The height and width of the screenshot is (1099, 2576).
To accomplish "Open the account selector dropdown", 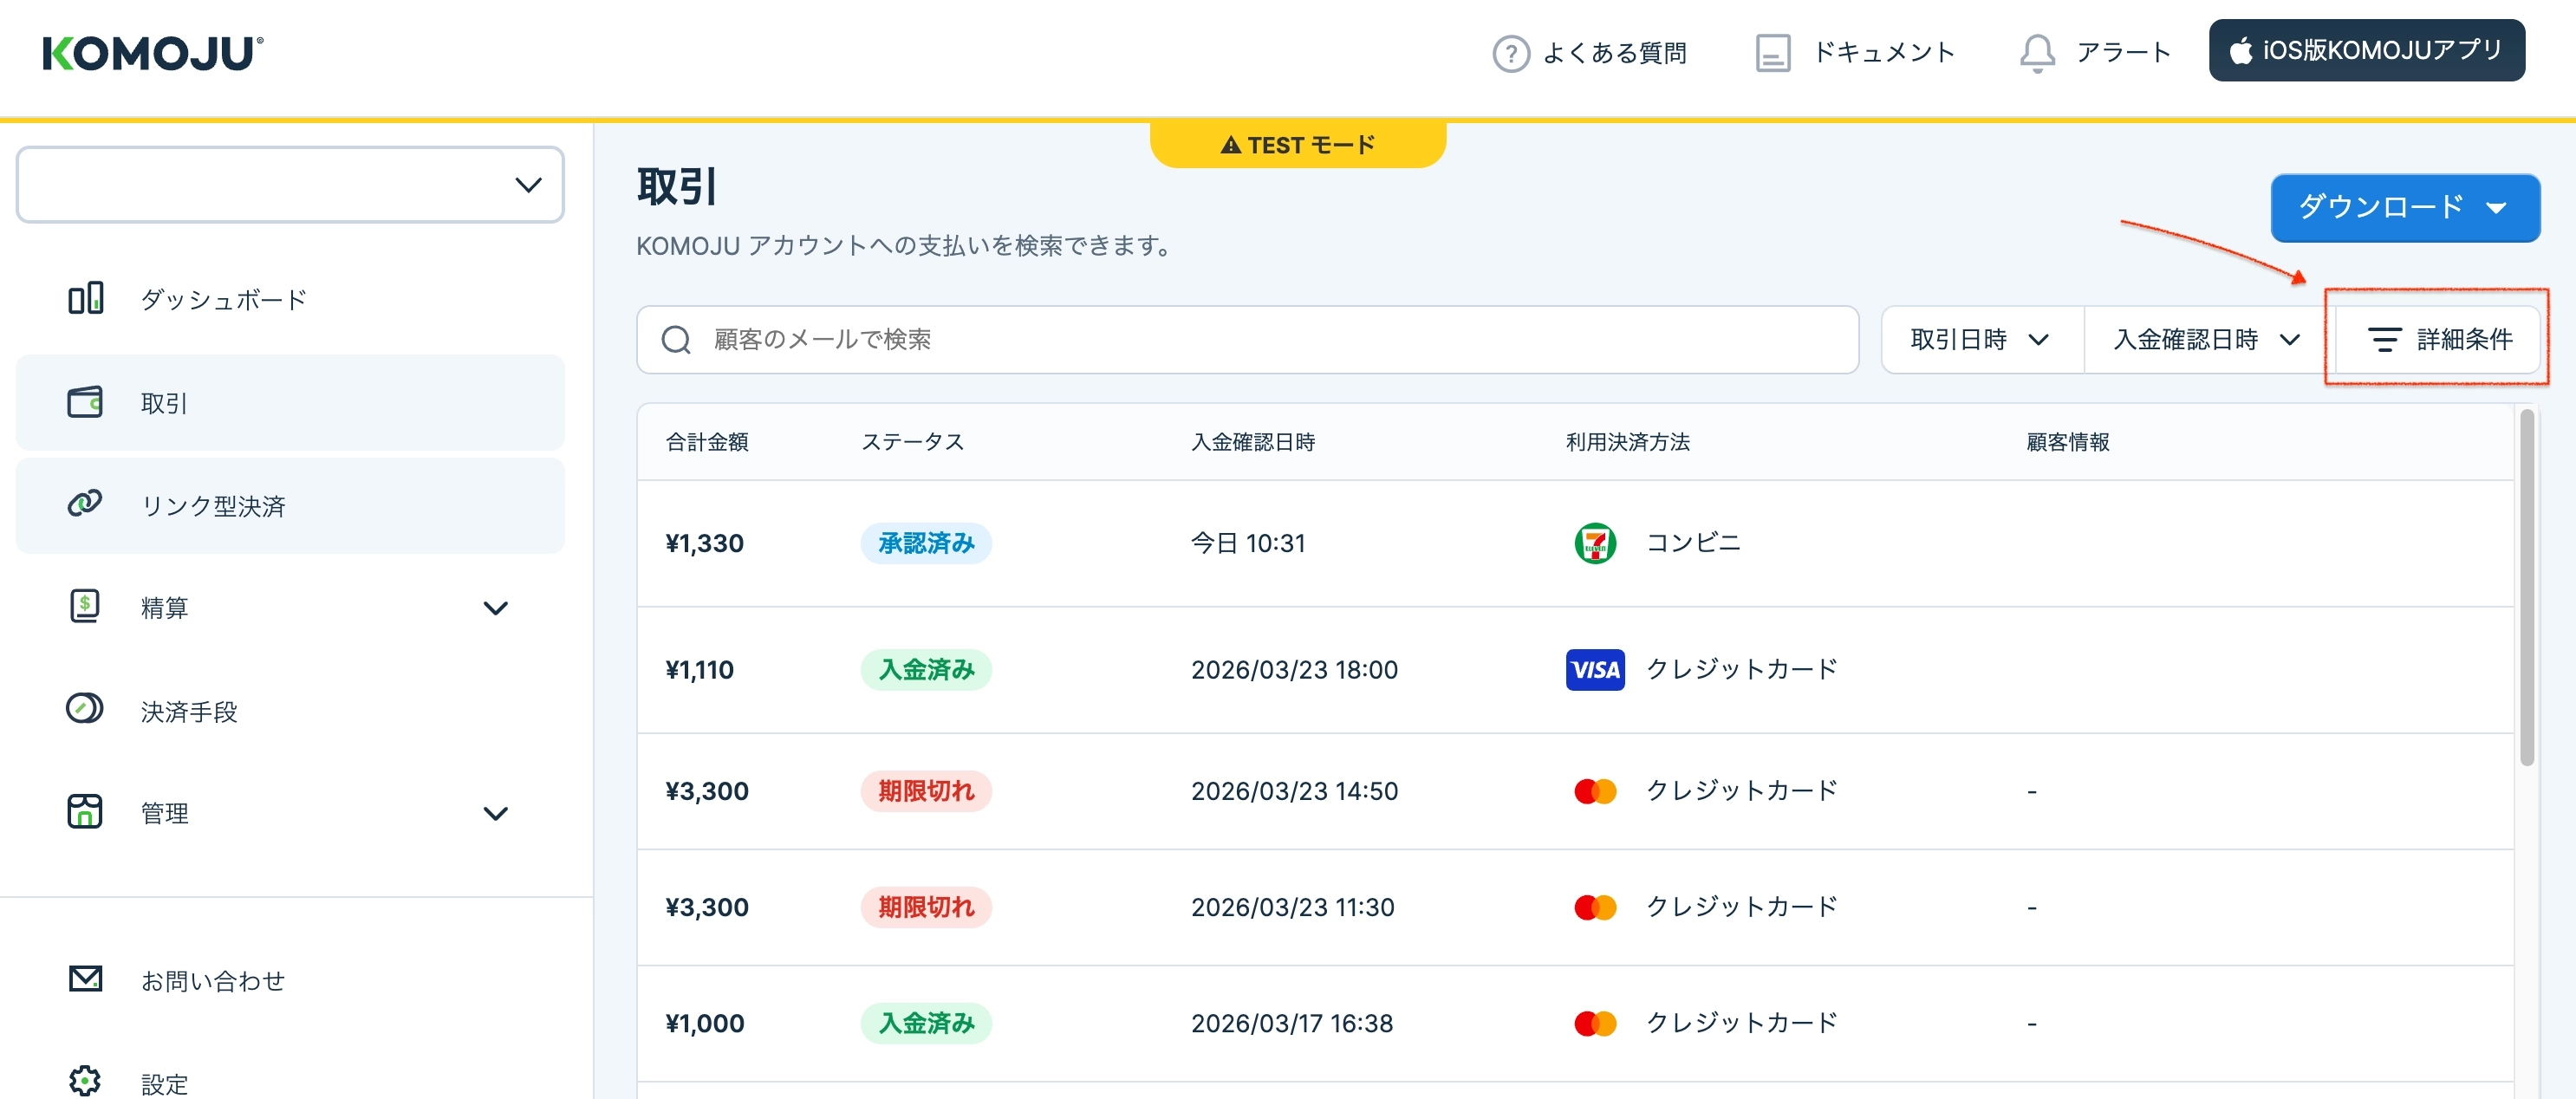I will pyautogui.click(x=290, y=185).
